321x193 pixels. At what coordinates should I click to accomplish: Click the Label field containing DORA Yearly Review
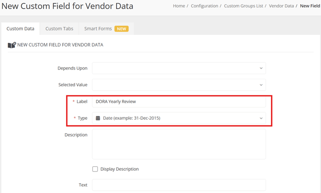179,102
